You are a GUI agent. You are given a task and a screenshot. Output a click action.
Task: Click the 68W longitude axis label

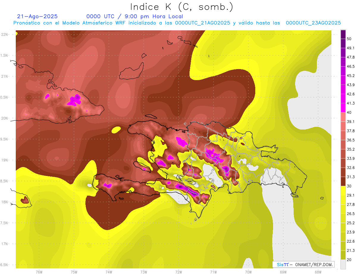pyautogui.click(x=318, y=272)
